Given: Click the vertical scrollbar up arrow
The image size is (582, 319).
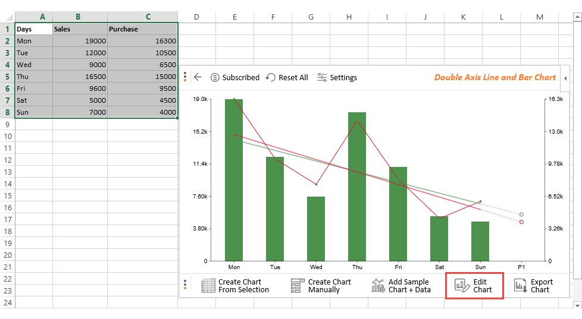Looking at the screenshot, I should pyautogui.click(x=577, y=16).
